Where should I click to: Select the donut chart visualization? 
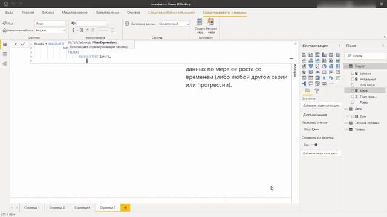pyautogui.click(x=331, y=66)
